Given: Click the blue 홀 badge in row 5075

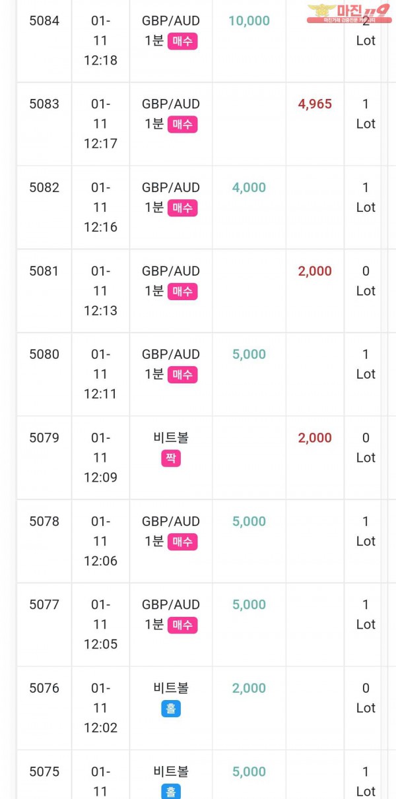Looking at the screenshot, I should point(171,791).
